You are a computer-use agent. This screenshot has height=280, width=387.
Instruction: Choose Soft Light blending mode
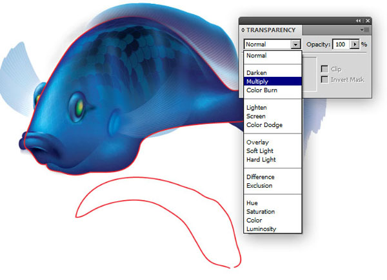(273, 151)
